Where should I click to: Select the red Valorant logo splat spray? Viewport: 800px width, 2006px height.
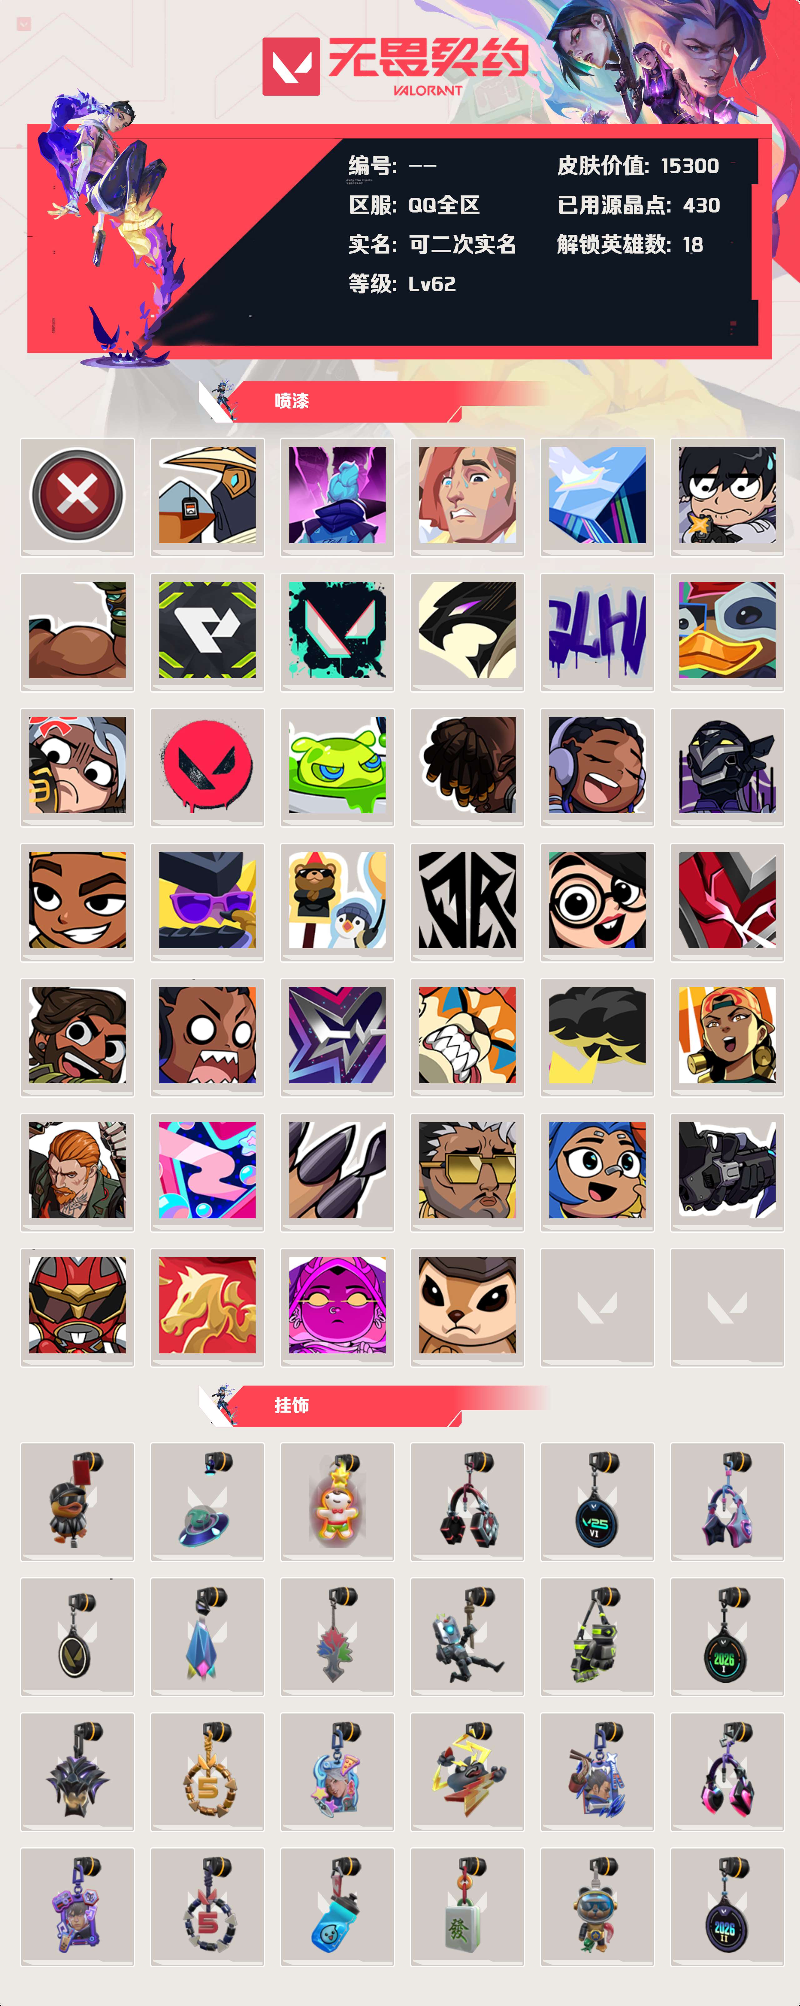point(207,765)
